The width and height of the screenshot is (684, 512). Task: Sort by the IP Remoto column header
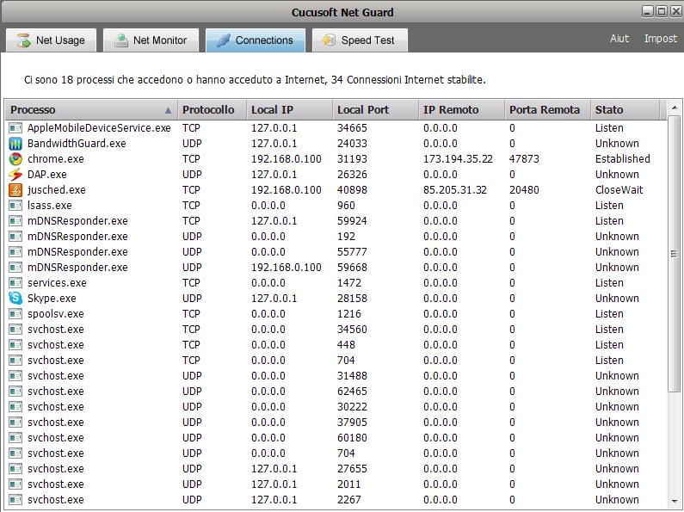(461, 109)
